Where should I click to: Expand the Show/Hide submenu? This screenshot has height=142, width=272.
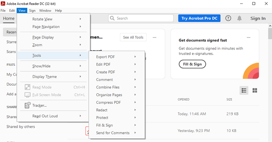(54, 66)
